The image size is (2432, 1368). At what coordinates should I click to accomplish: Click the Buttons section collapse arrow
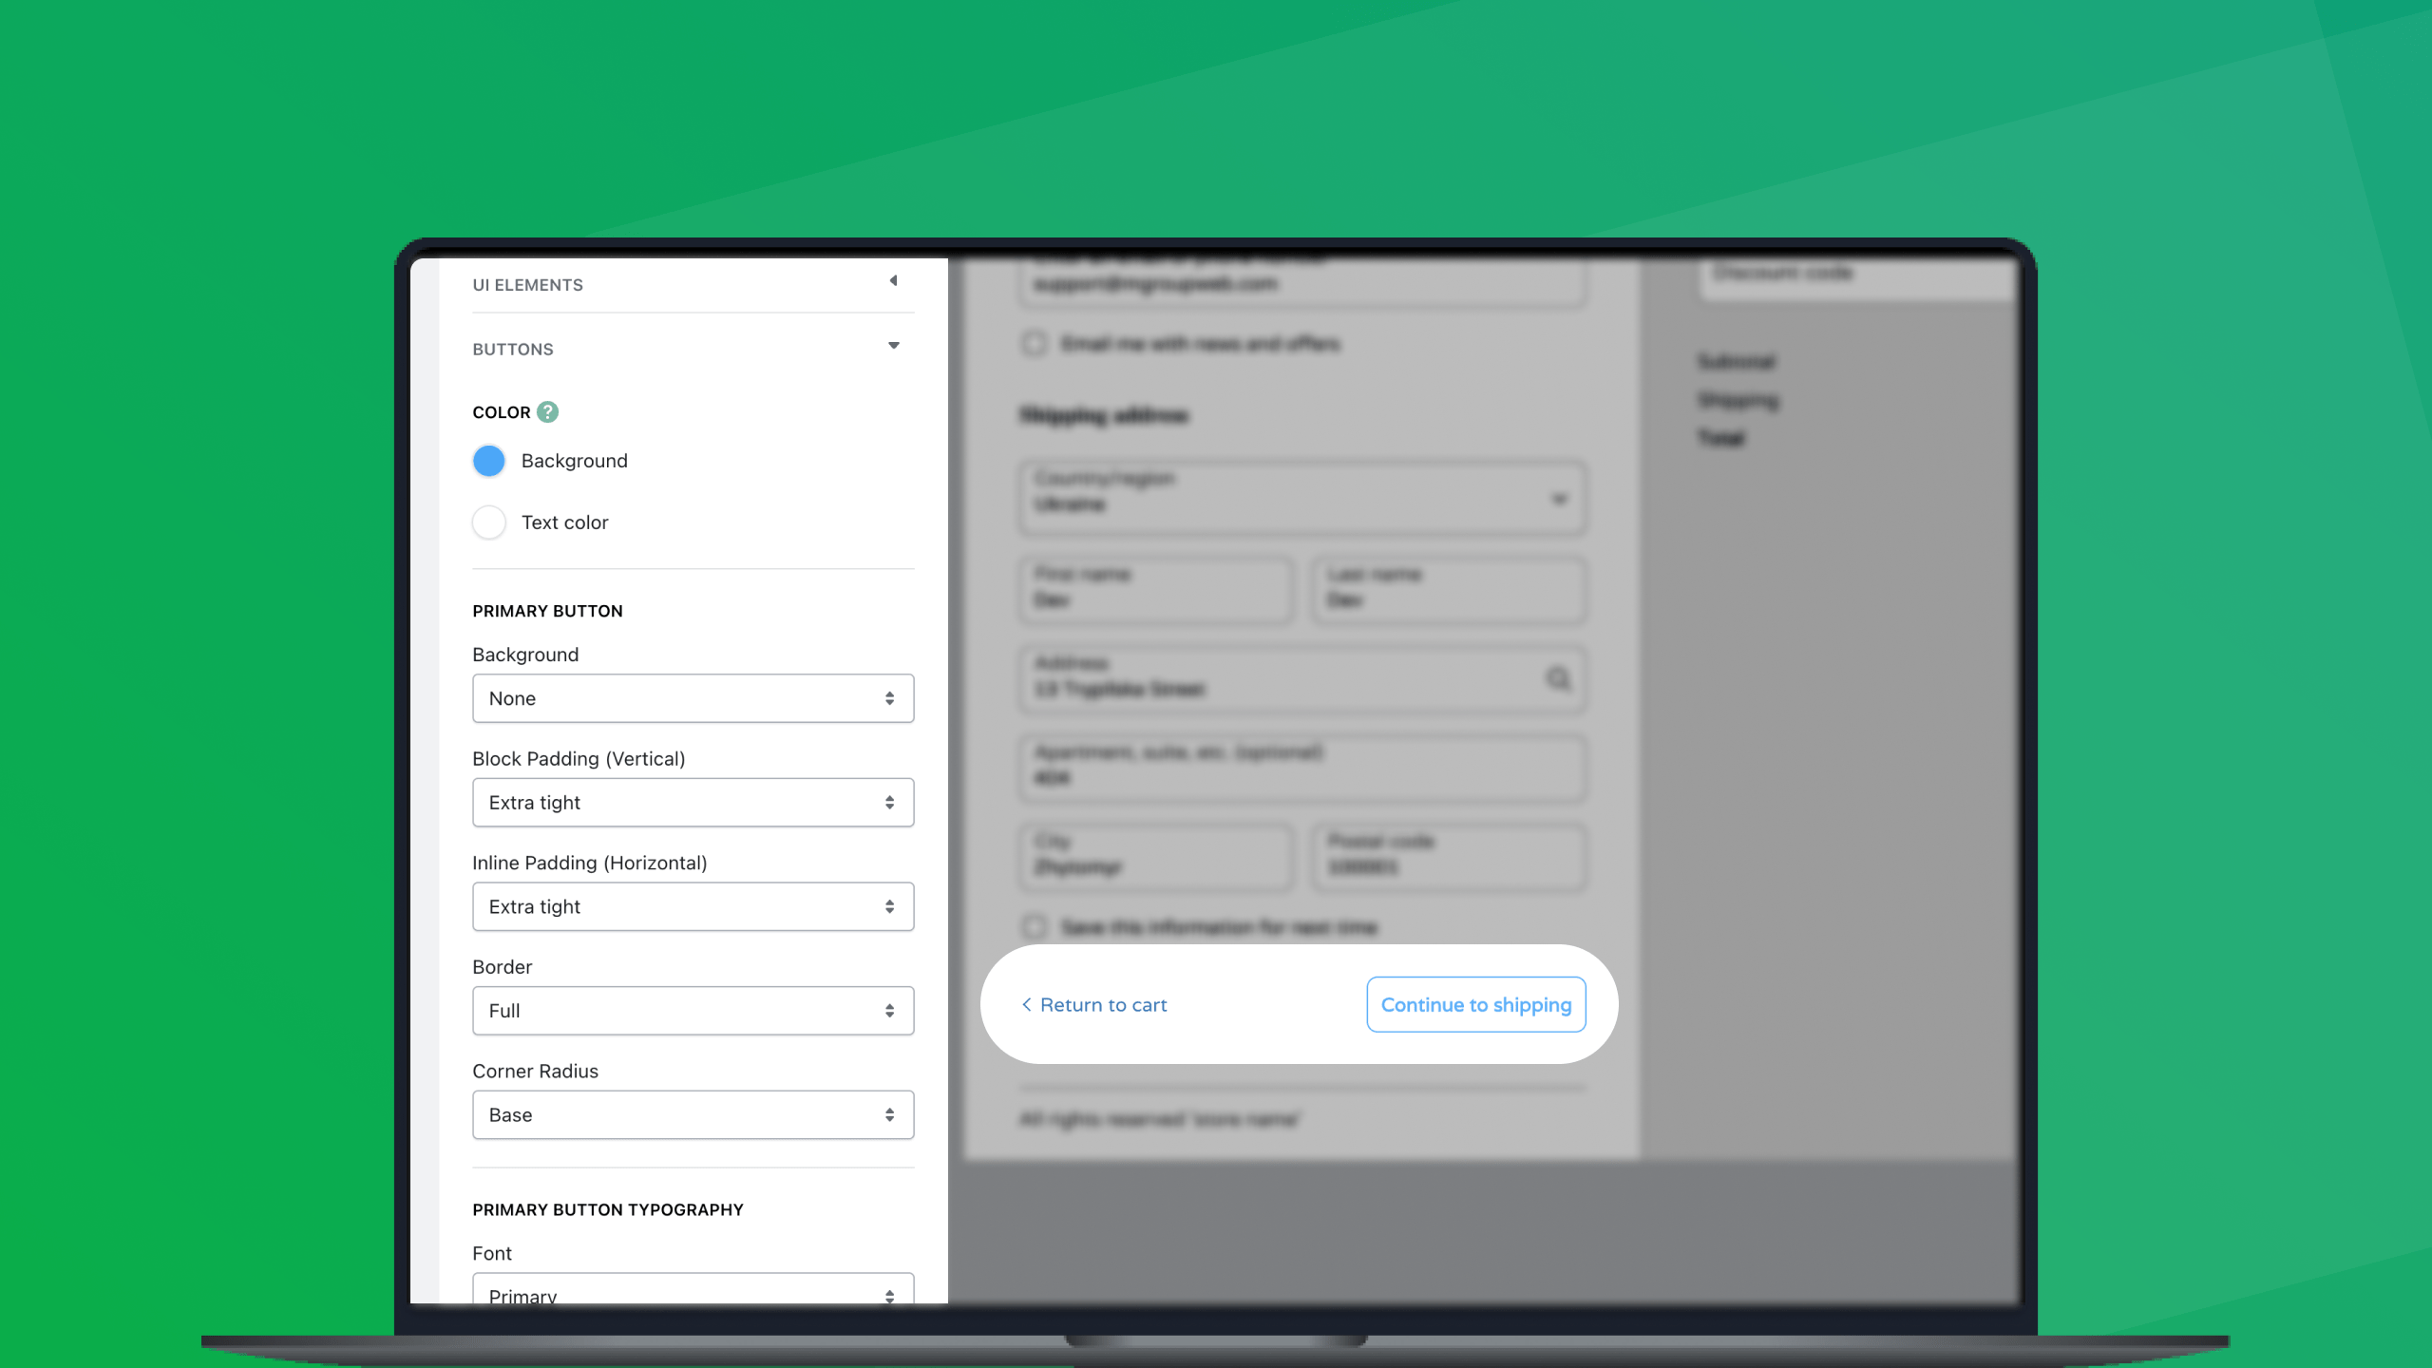pos(894,346)
